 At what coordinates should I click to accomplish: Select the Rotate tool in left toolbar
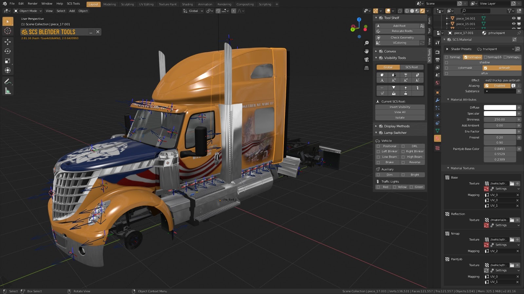[8, 51]
